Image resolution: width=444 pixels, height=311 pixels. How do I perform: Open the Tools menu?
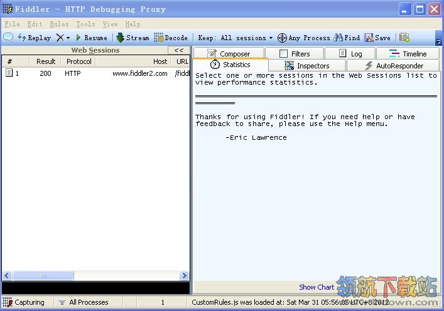(x=85, y=24)
